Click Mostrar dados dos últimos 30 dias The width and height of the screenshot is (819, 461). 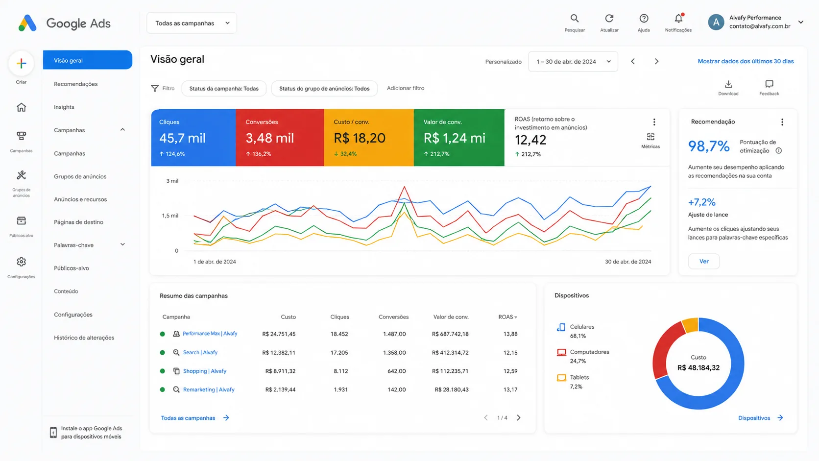(746, 61)
